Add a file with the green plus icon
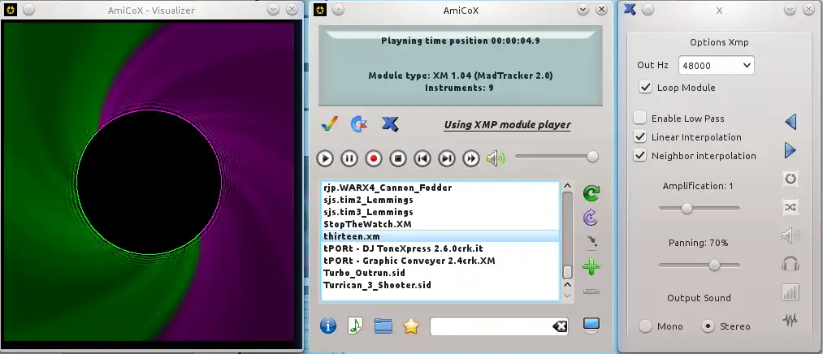The image size is (823, 354). (591, 266)
